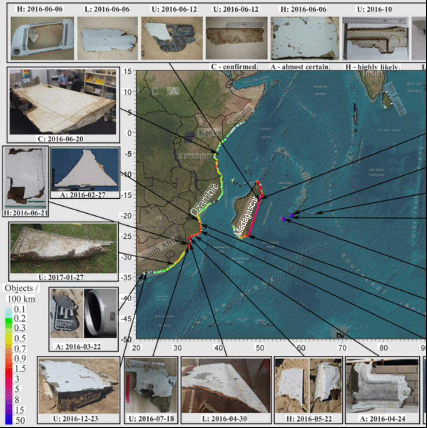Click the -20 latitude tick label

pos(126,215)
